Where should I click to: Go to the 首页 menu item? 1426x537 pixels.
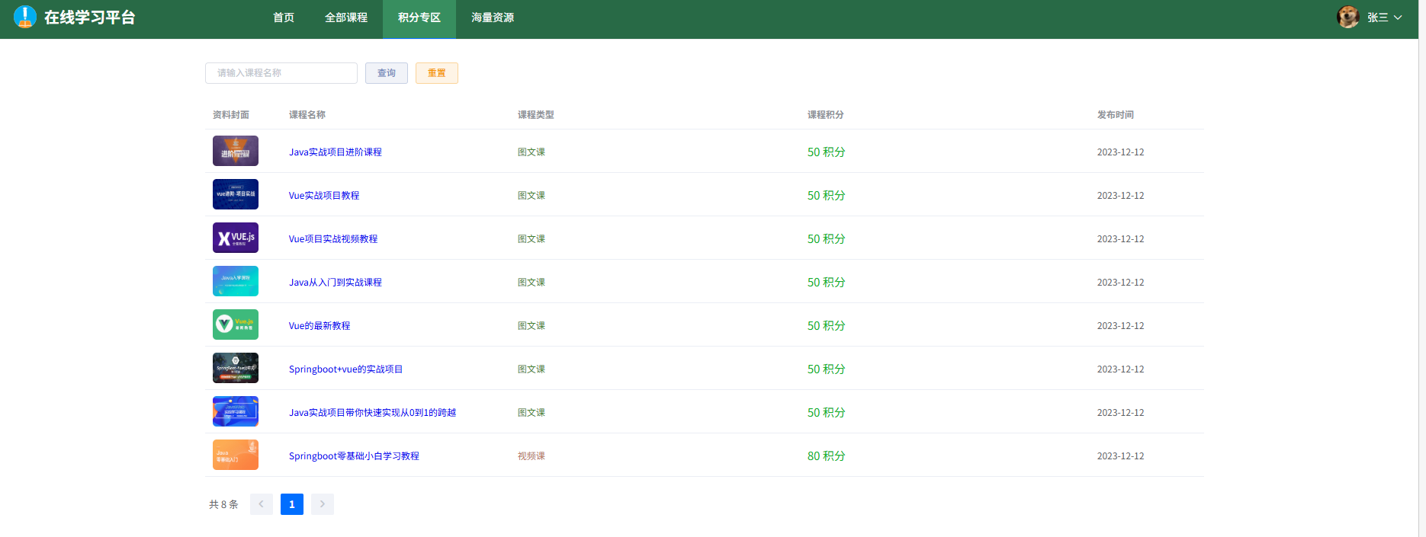[x=283, y=18]
